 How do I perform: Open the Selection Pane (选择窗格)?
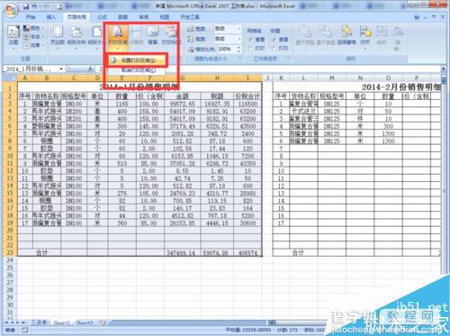pyautogui.click(x=346, y=35)
